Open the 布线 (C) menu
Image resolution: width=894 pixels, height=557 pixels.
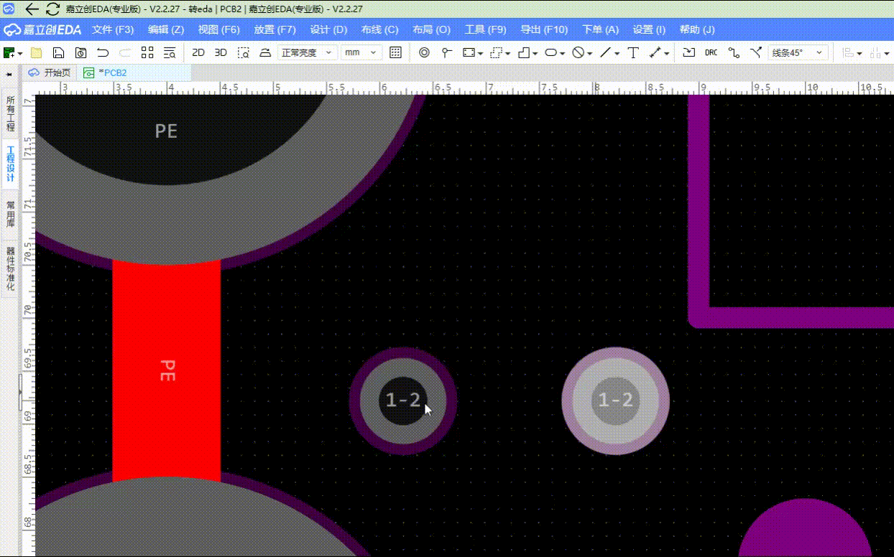tap(379, 29)
